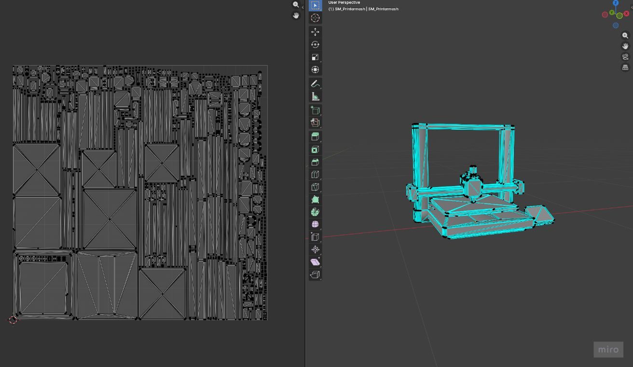This screenshot has width=633, height=367.
Task: Select the Spin tool
Action: point(315,212)
